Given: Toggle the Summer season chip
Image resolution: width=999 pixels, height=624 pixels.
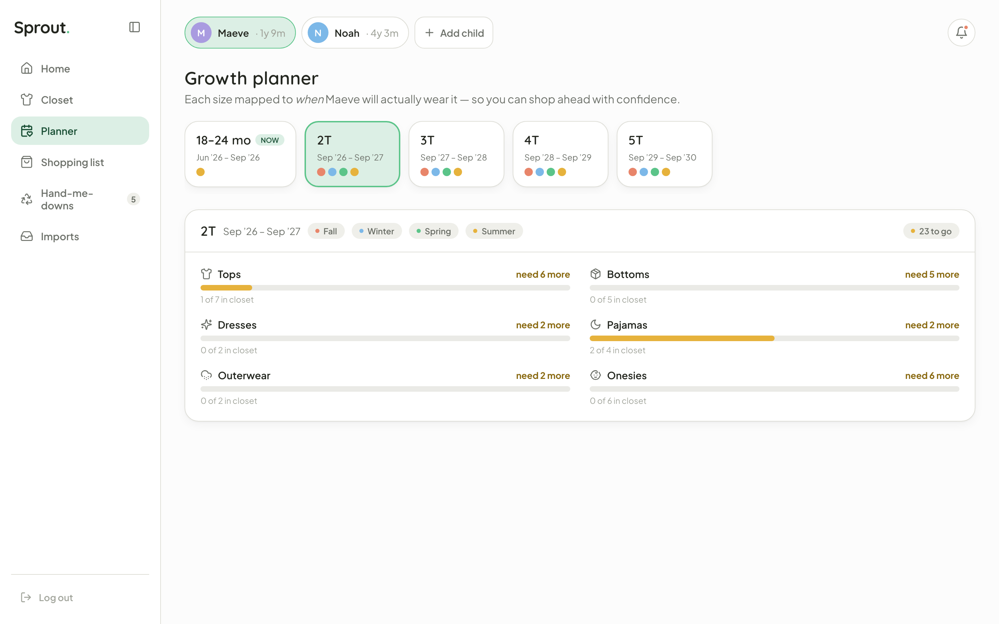Looking at the screenshot, I should click(x=494, y=231).
